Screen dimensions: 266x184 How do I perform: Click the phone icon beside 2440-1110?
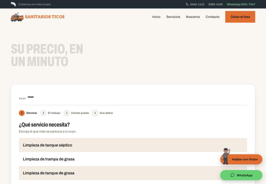click(x=187, y=4)
